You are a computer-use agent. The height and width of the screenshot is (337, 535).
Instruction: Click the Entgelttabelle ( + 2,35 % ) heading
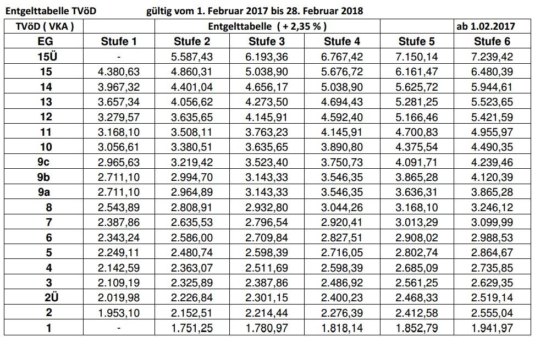pos(267,26)
